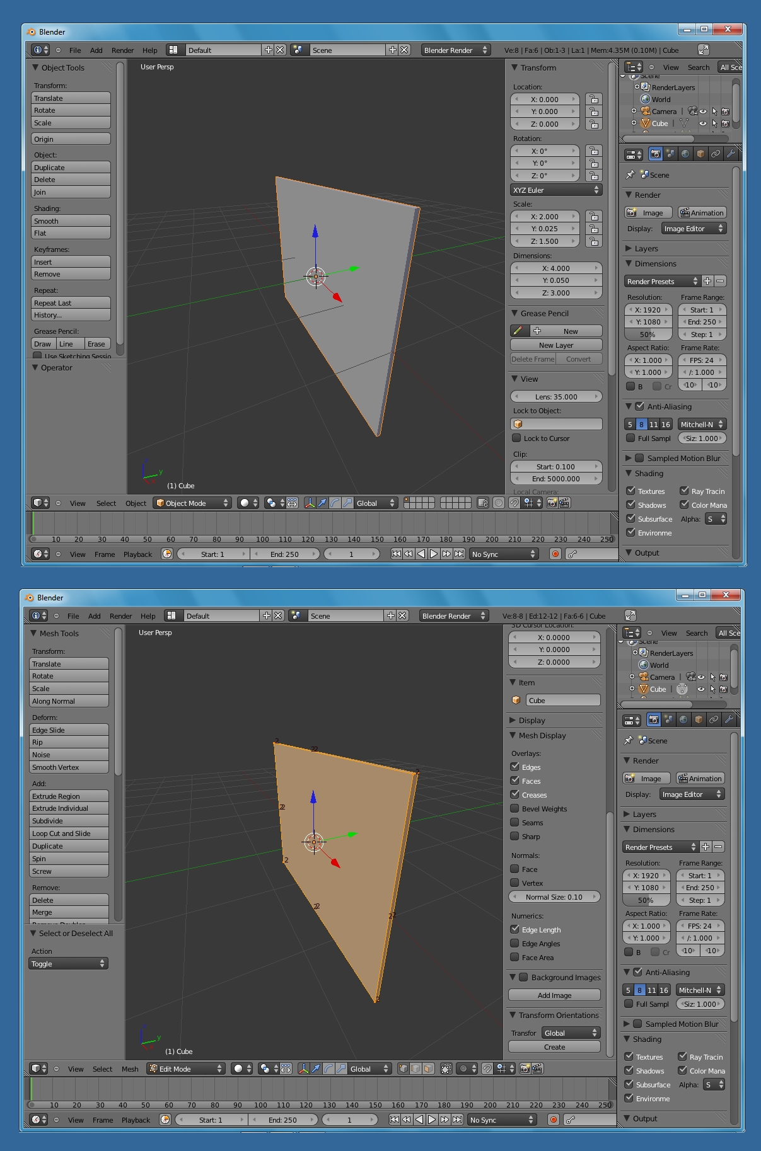Open the Help menu in the bottom window

(148, 616)
